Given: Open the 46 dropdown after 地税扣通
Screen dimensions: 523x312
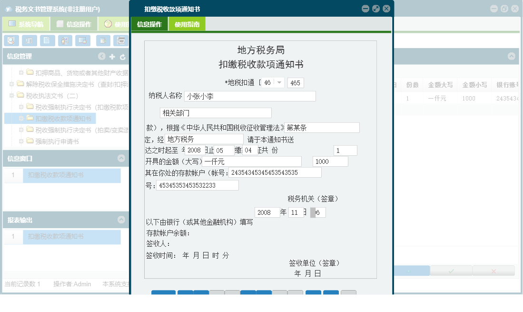Looking at the screenshot, I should pos(279,82).
